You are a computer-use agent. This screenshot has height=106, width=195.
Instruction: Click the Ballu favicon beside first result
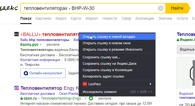(x=17, y=34)
